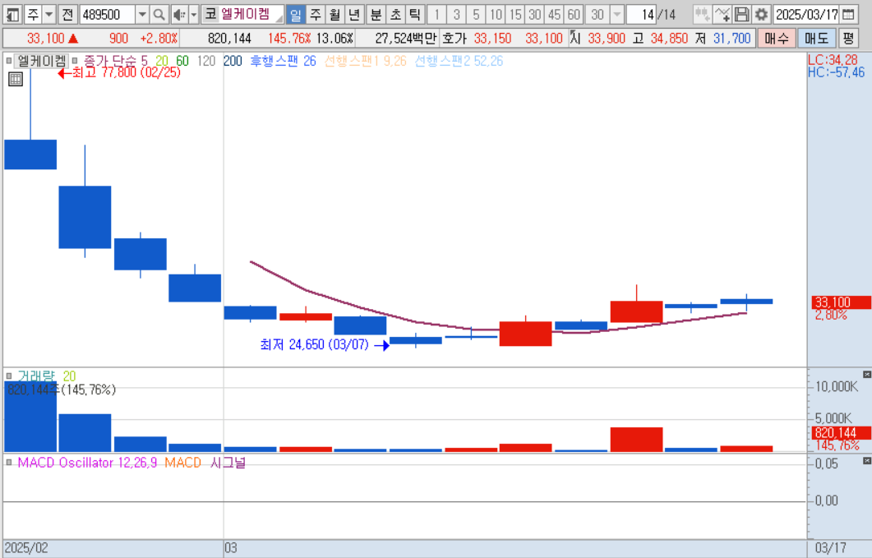Open the calendar date picker icon
This screenshot has width=872, height=558.
(x=848, y=15)
